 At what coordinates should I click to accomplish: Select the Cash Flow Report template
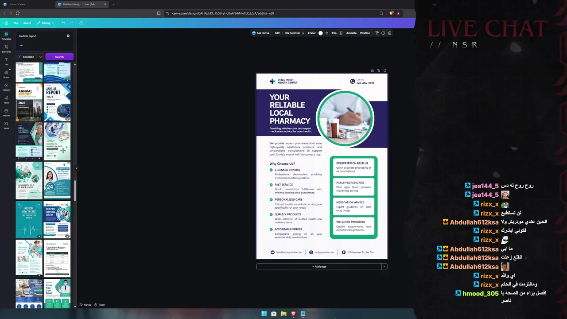[57, 258]
